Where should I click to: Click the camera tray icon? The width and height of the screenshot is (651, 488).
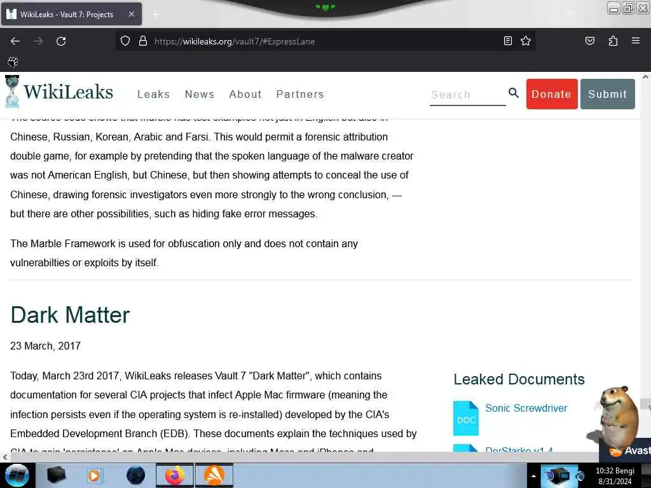558,476
